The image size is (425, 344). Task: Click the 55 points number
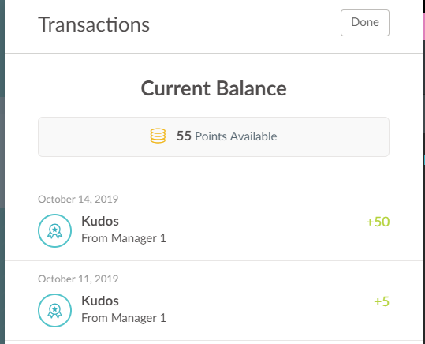pos(184,136)
